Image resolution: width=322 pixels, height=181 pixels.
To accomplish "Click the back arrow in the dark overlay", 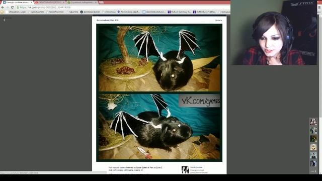I will (x=4, y=20).
